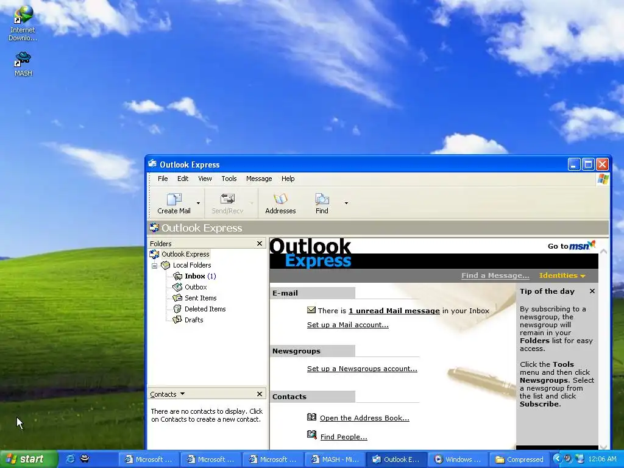Click the Outlook Express taskbar button
Image resolution: width=624 pixels, height=468 pixels.
396,459
